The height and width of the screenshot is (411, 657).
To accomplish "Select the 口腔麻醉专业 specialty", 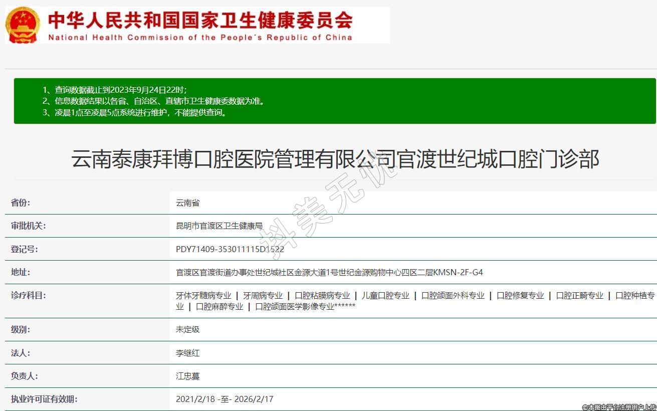I will click(220, 307).
